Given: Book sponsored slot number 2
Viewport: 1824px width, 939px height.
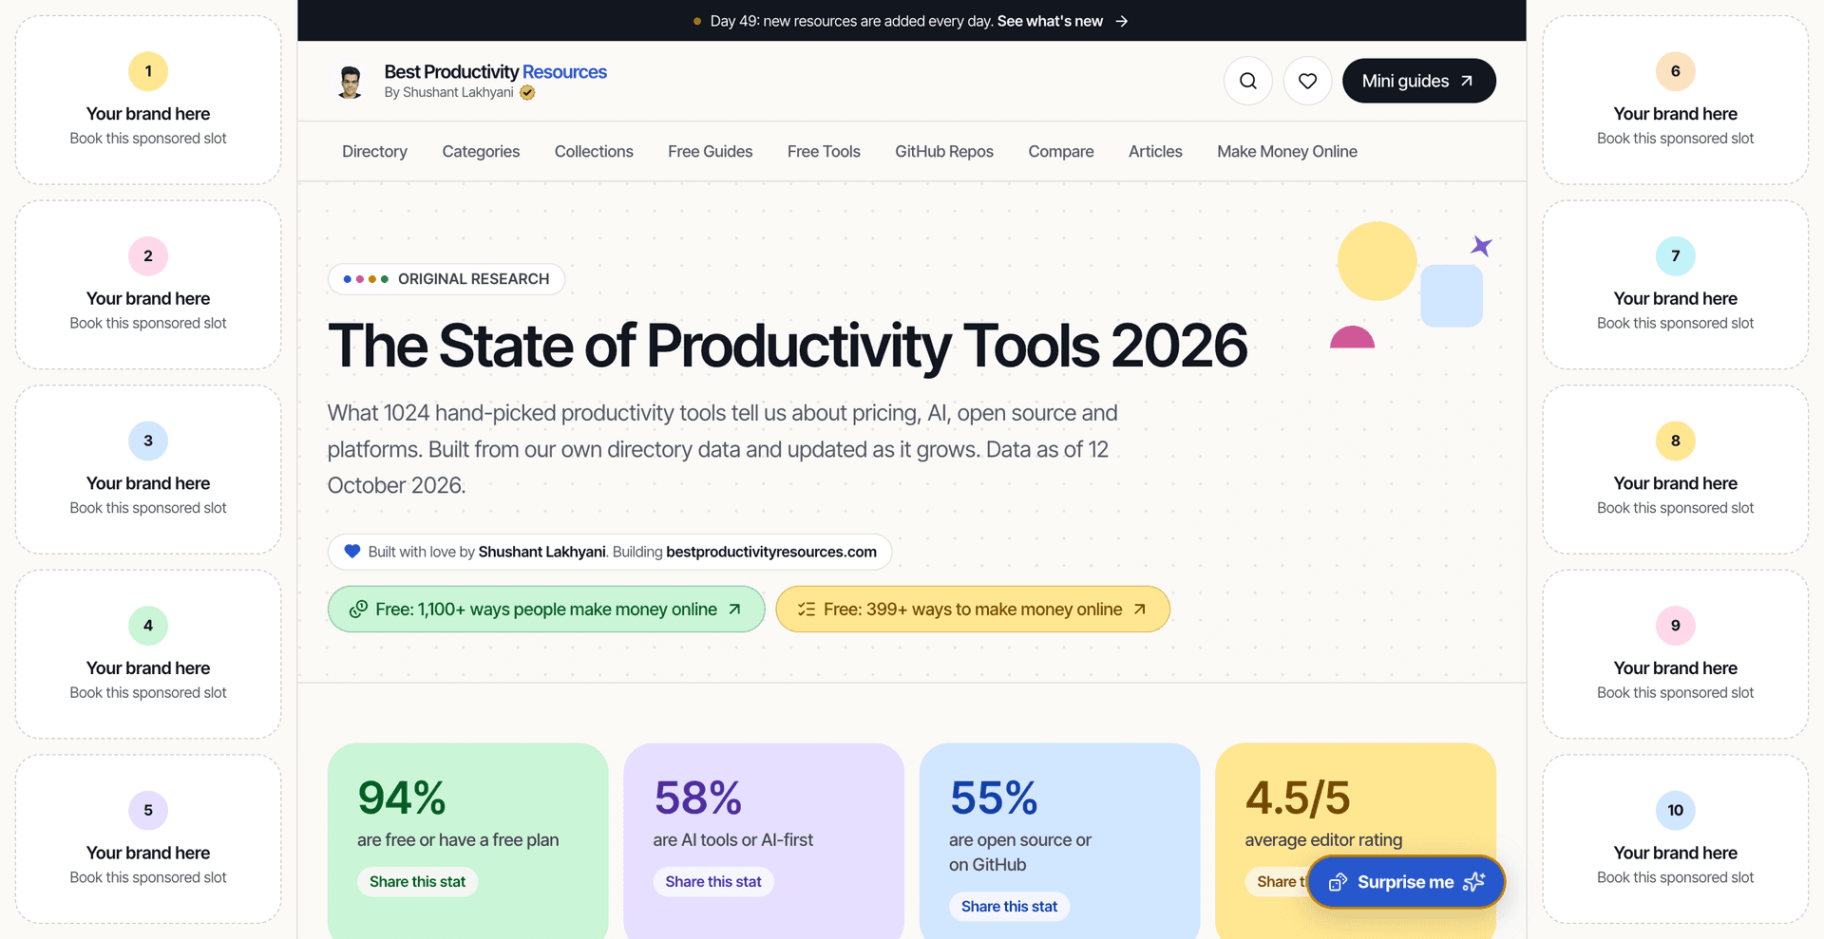Looking at the screenshot, I should 148,285.
